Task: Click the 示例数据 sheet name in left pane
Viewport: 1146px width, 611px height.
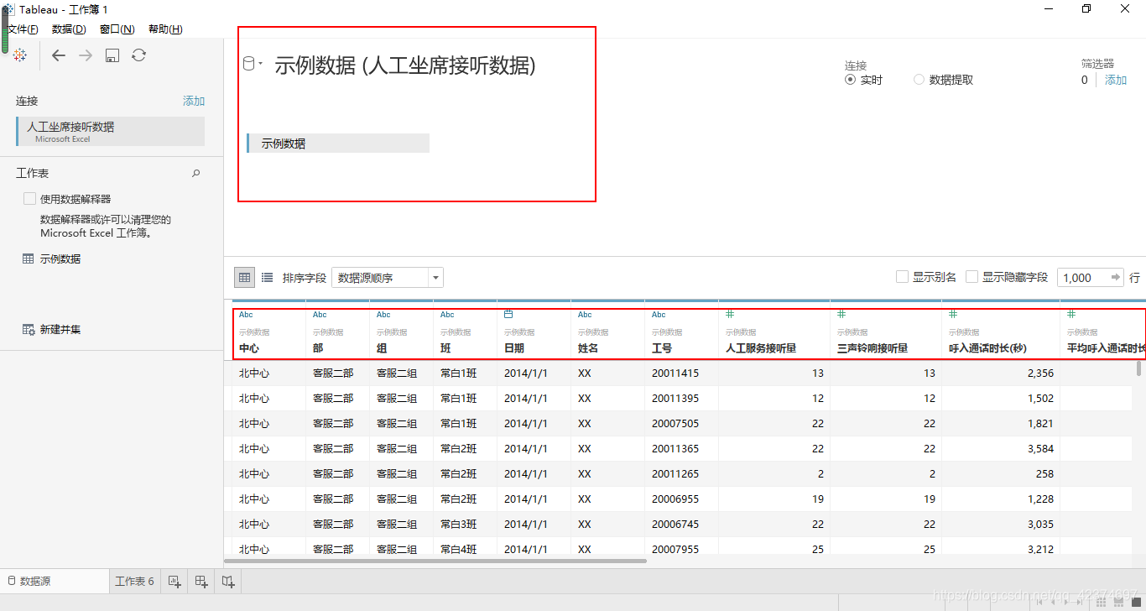Action: [x=60, y=258]
